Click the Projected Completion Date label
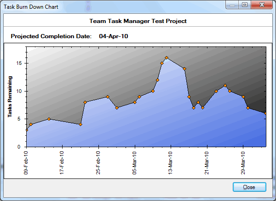The image size is (276, 201). point(51,36)
